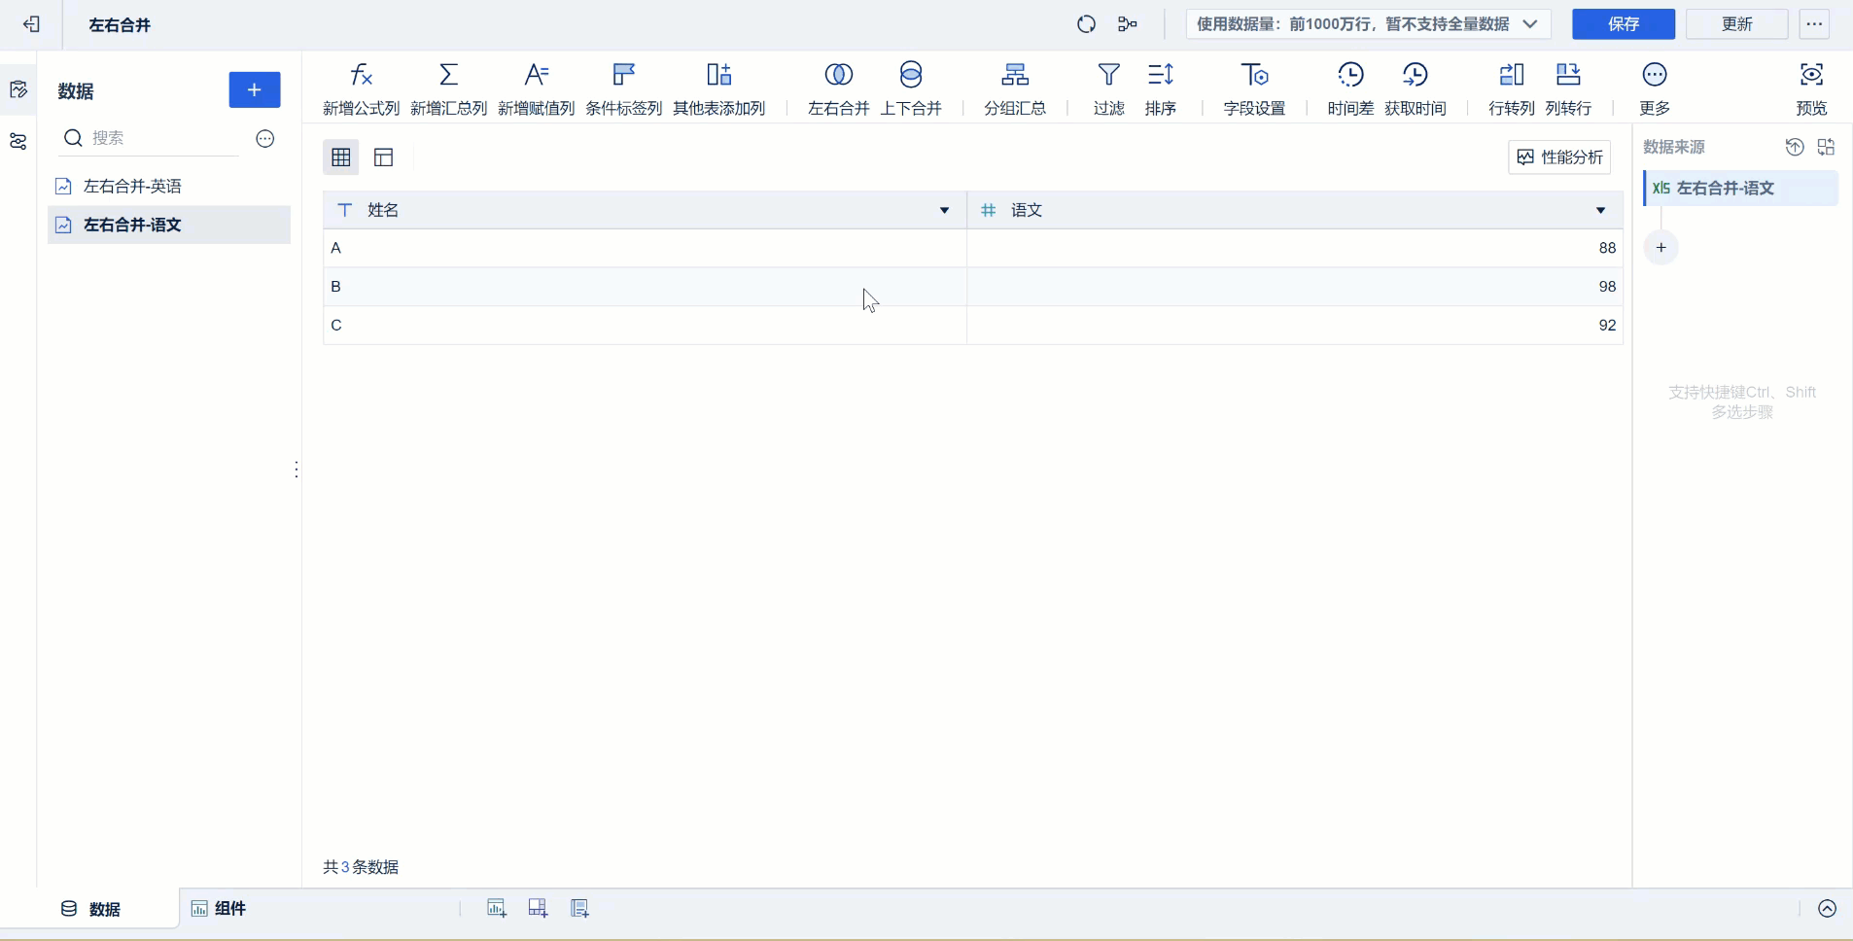The image size is (1853, 941).
Task: Open the 过滤 (filter) tool
Action: coord(1108,87)
